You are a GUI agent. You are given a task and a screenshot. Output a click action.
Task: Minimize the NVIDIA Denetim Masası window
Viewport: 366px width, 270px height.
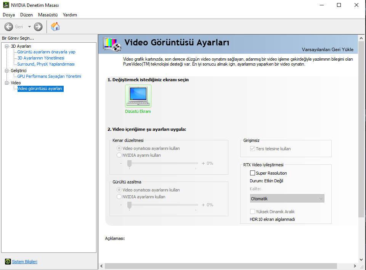coord(322,5)
